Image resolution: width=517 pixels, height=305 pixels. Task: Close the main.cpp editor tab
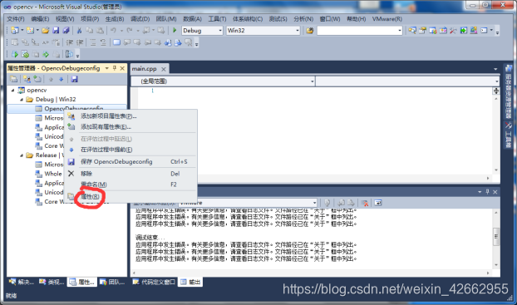(x=164, y=69)
